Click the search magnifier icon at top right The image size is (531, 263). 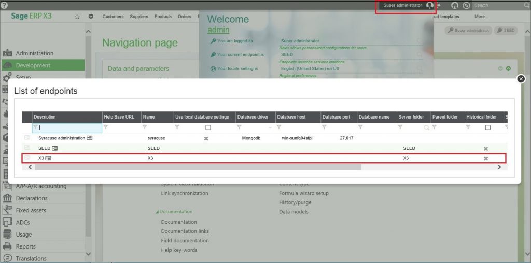coord(527,5)
